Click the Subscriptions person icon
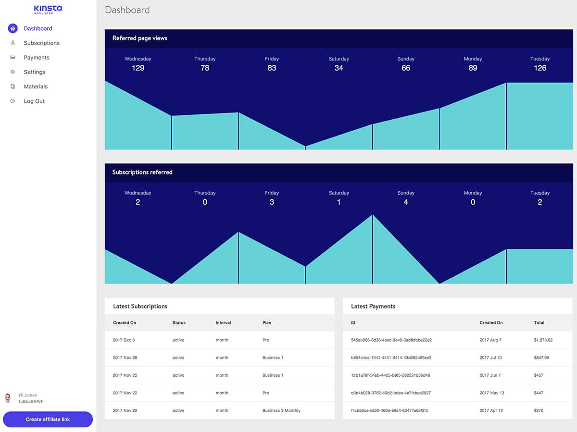 [12, 43]
